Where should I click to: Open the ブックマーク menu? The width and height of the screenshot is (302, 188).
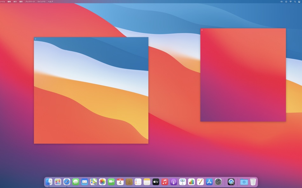[x=30, y=2]
